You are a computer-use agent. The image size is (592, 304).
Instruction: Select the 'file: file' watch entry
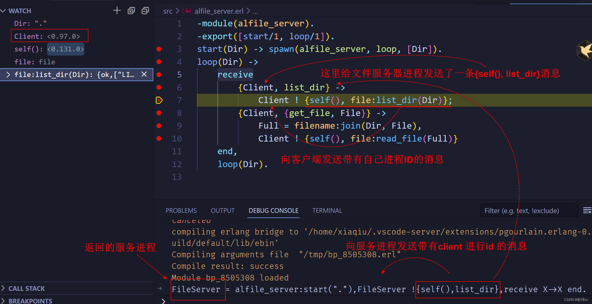coord(77,62)
